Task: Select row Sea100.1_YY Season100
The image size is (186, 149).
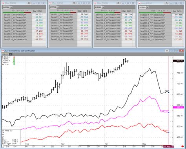Action: 108,14
